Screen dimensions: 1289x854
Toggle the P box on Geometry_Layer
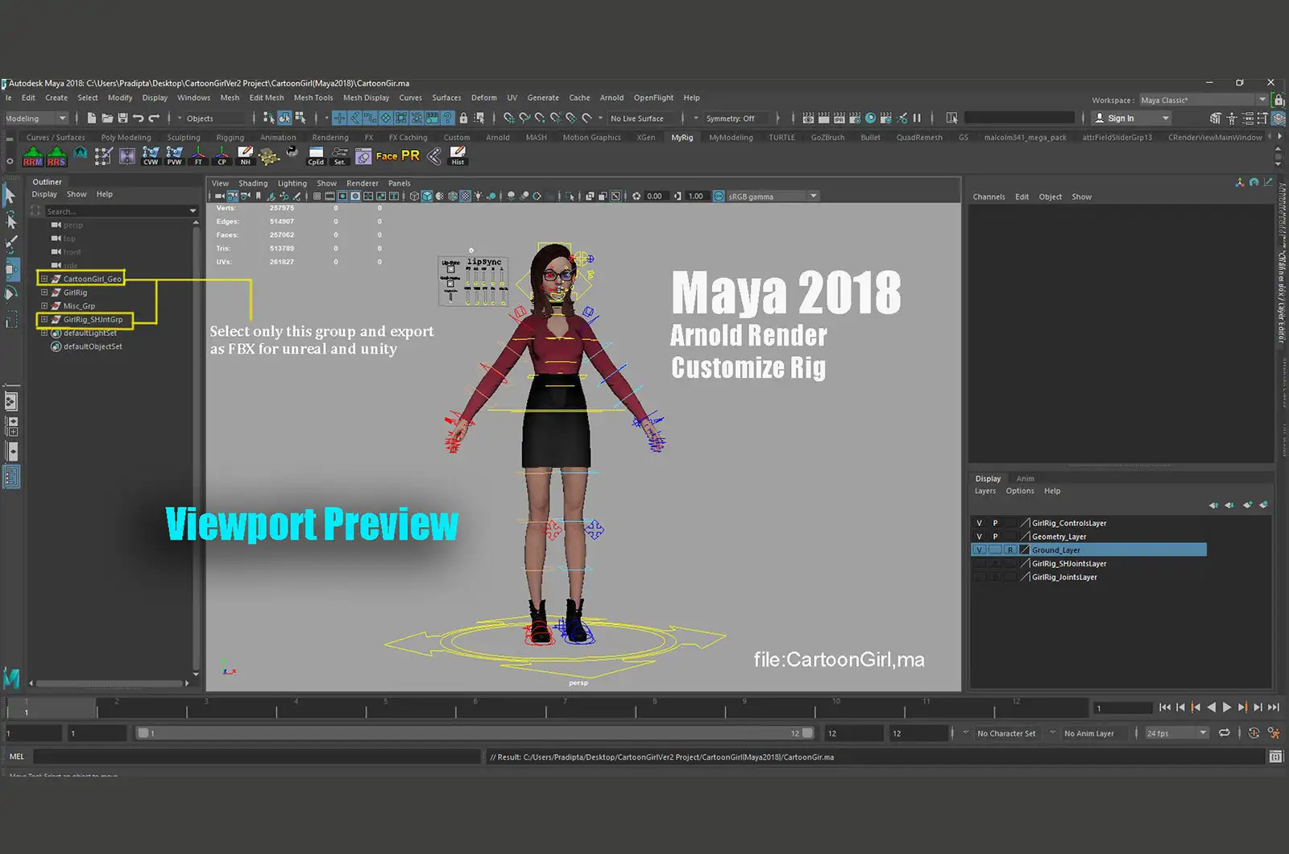995,537
